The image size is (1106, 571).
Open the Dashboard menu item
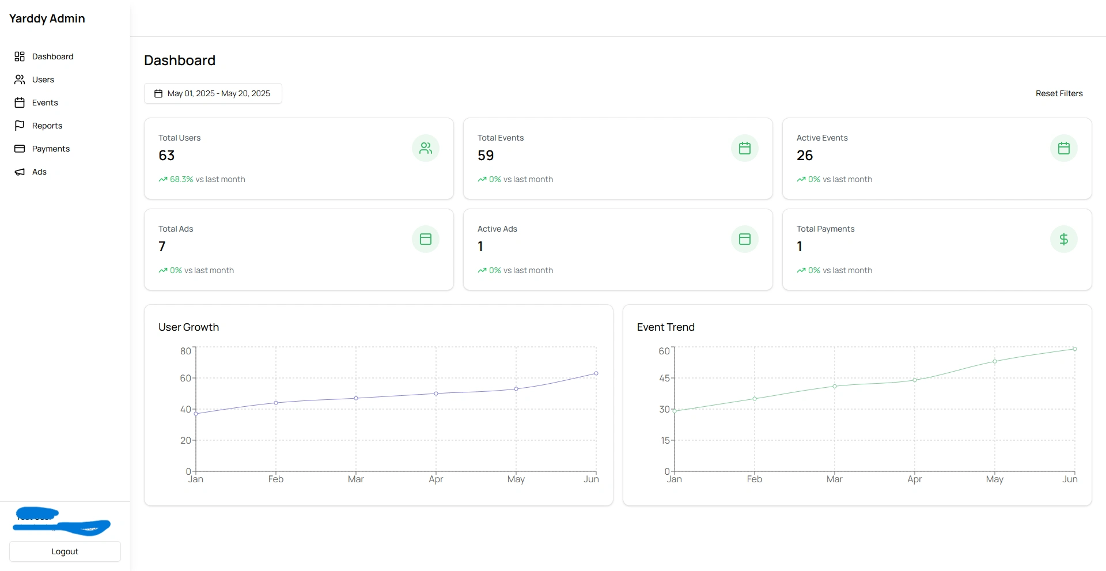[x=65, y=56]
